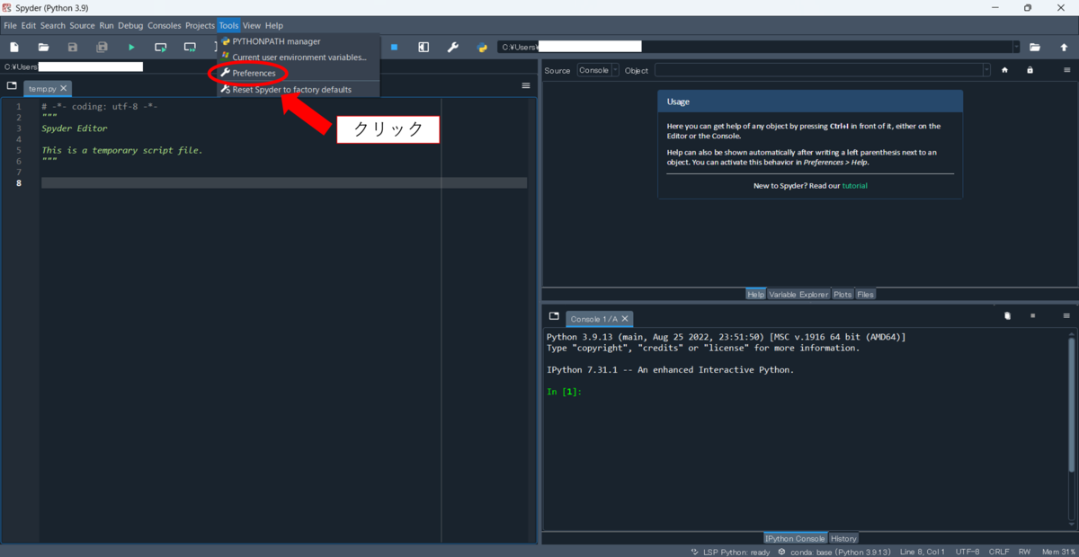Viewport: 1079px width, 557px height.
Task: Create a new file from the toolbar
Action: click(14, 47)
